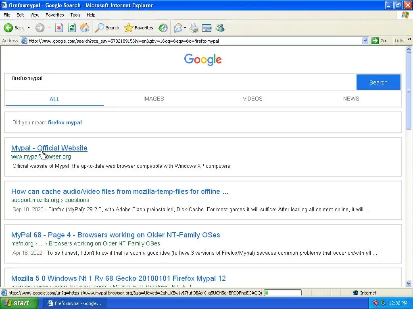
Task: Click the IE icon in title bar
Action: point(4,5)
